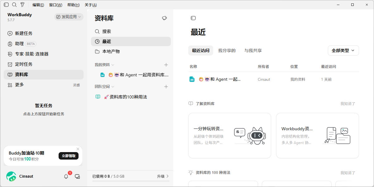Open the 关于(A) menu
The image size is (374, 187).
[x=91, y=5]
